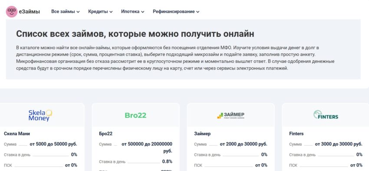Viewport: 369px width, 171px height.
Task: Click the Finters logo
Action: (x=326, y=115)
